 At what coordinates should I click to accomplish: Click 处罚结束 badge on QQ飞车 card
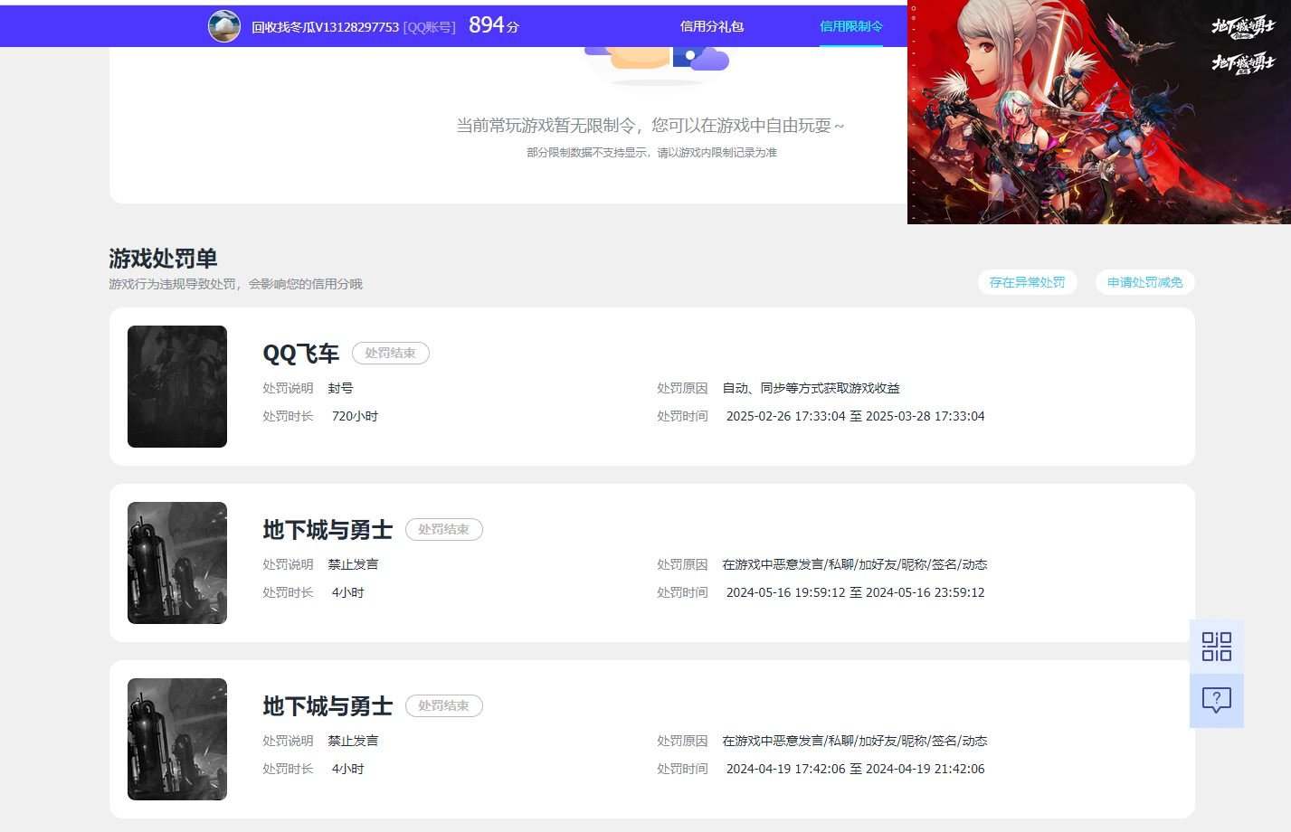coord(390,354)
